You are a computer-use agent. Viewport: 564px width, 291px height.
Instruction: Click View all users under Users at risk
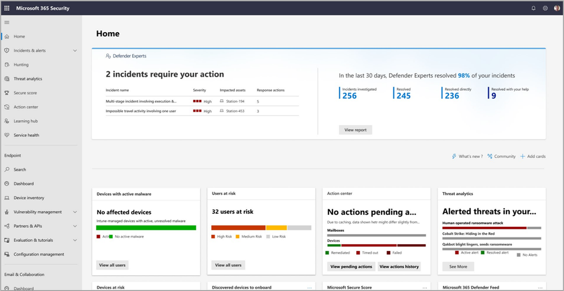[228, 265]
